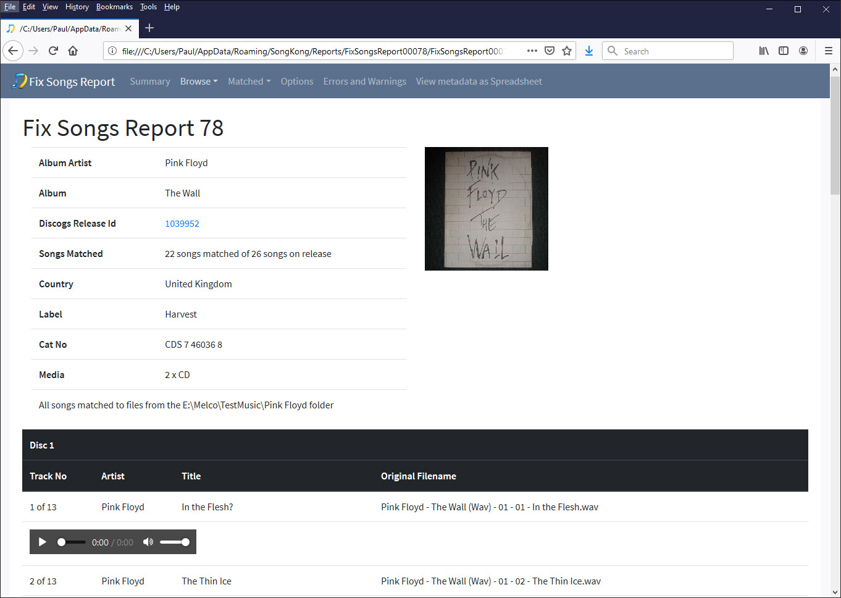
Task: Open View metadata as Spreadsheet
Action: 479,81
